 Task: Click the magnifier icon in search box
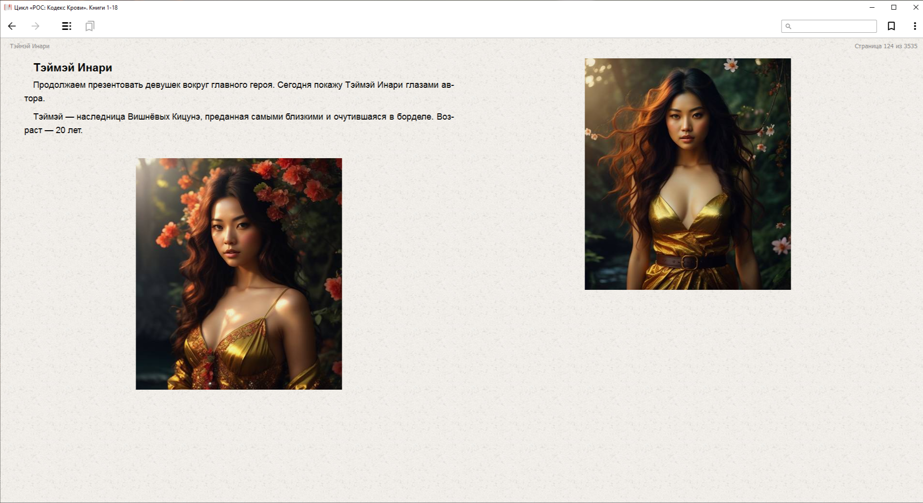coord(788,27)
